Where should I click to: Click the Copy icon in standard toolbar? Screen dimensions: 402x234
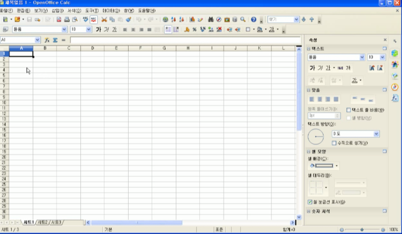(112, 19)
